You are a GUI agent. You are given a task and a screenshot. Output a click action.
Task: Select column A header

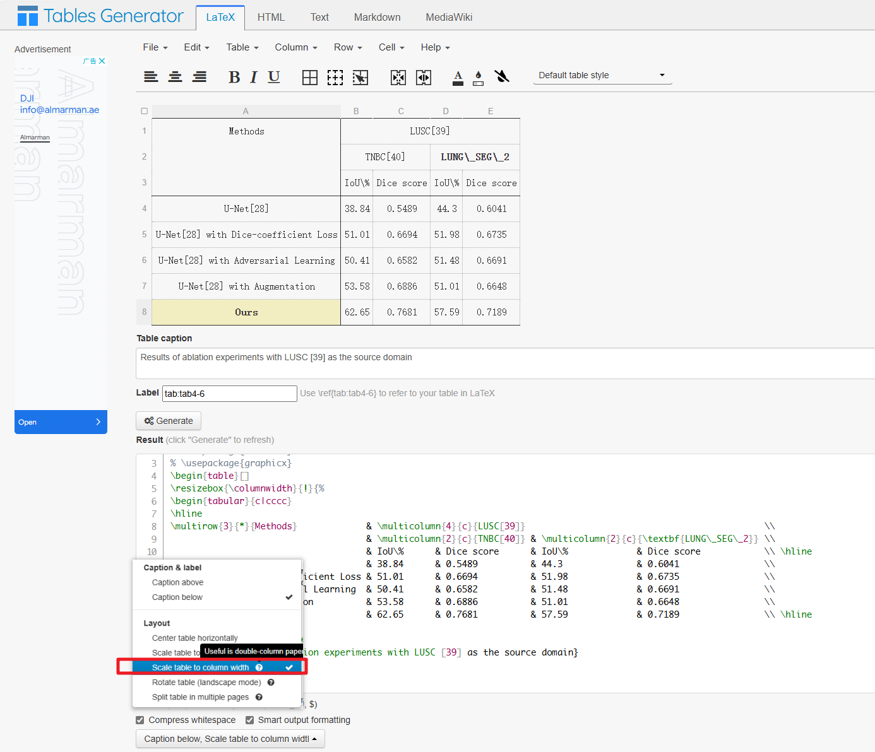coord(246,111)
